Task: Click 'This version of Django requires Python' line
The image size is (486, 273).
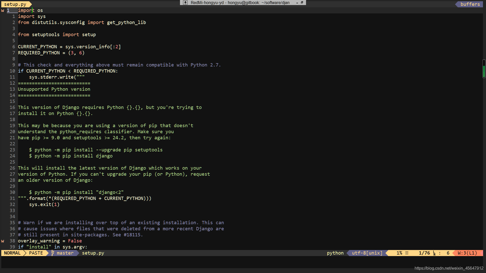Action: coord(110,107)
